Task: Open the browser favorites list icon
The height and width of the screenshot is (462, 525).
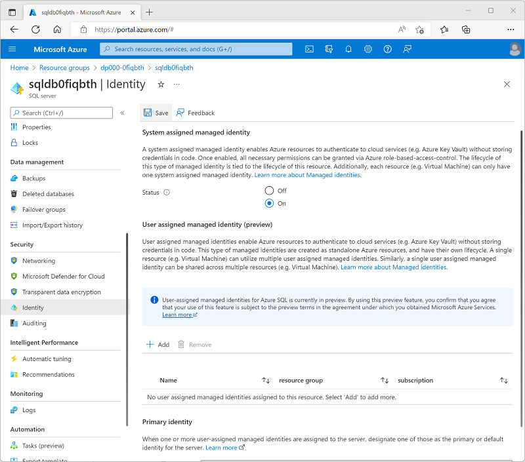Action: (x=444, y=29)
